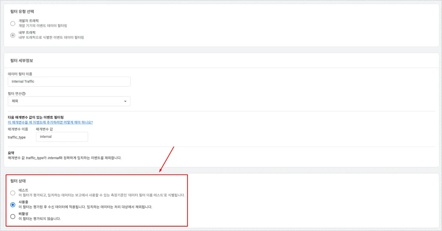442x231 pixels.
Task: Click the 요약 summary sentence text
Action: coord(64,158)
